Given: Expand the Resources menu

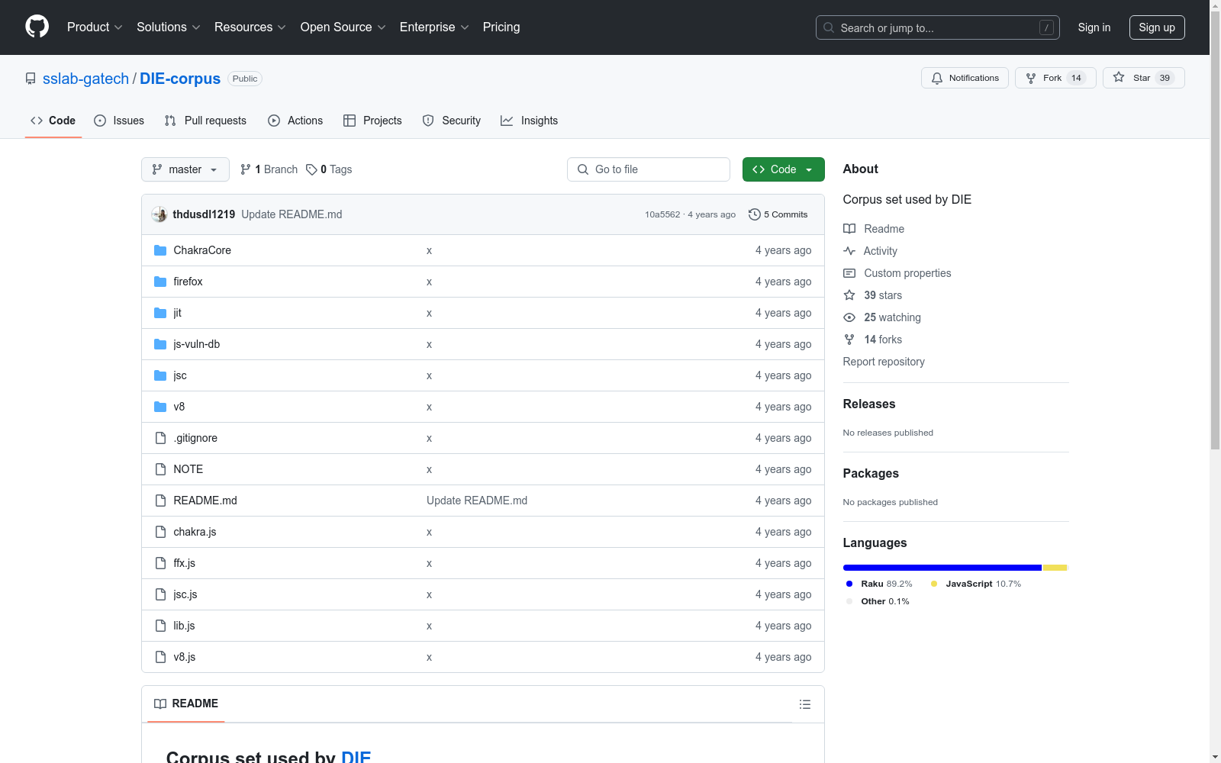Looking at the screenshot, I should pyautogui.click(x=250, y=27).
